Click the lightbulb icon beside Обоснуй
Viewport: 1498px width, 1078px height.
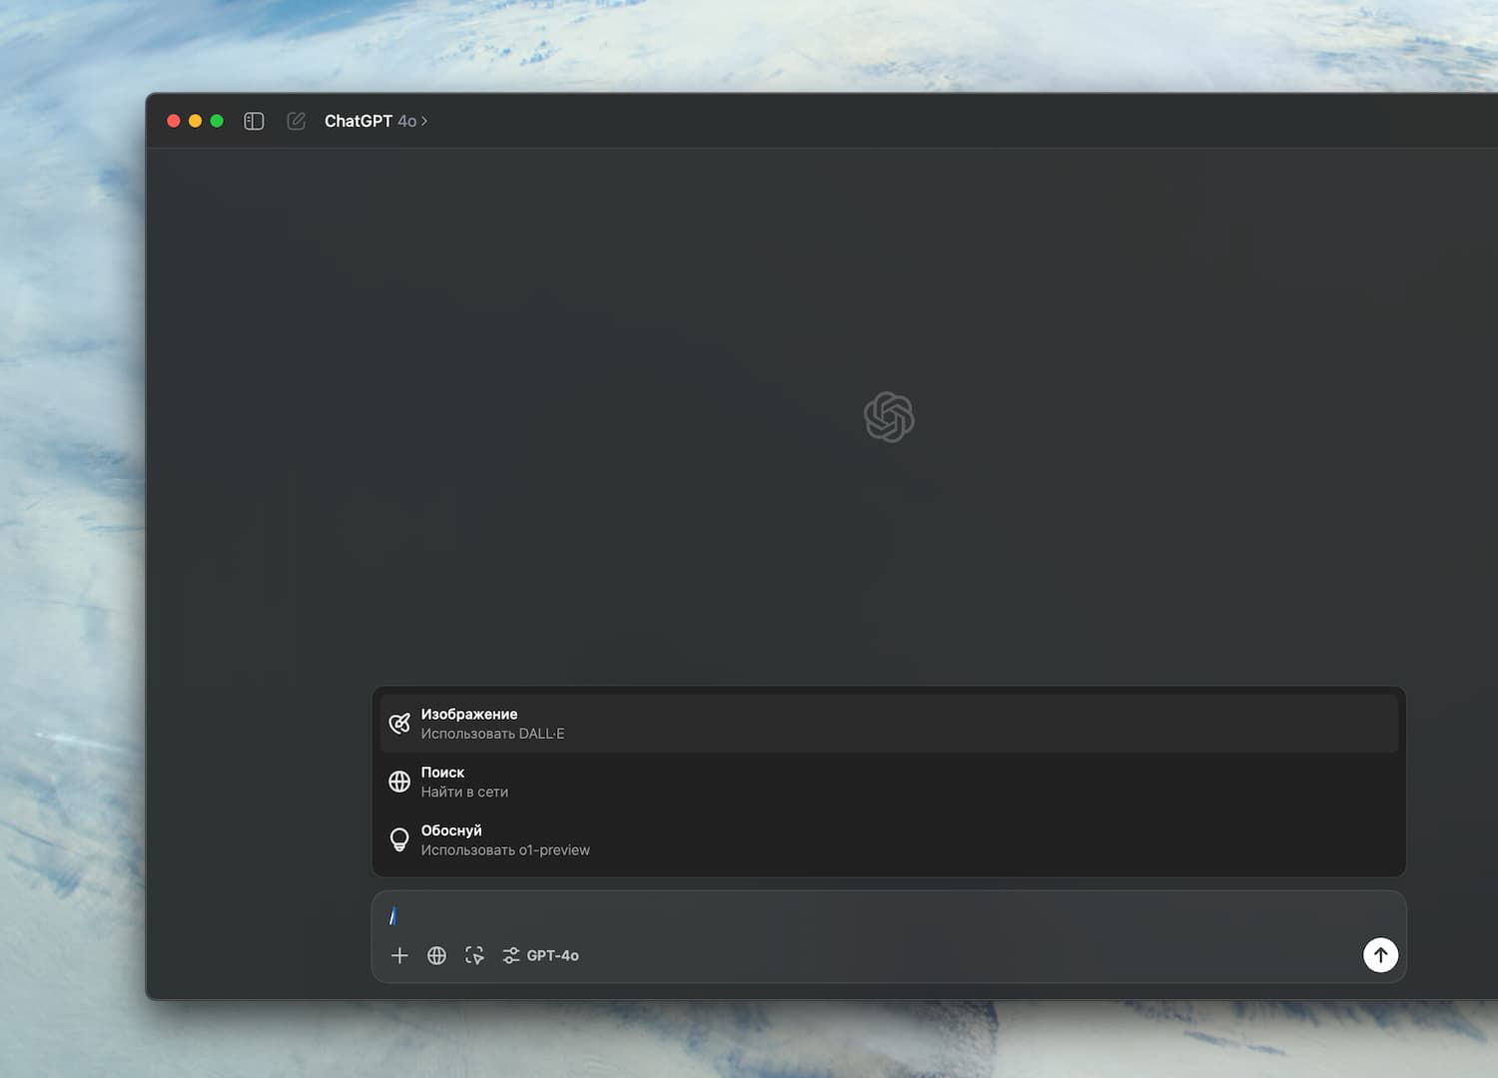pyautogui.click(x=399, y=839)
